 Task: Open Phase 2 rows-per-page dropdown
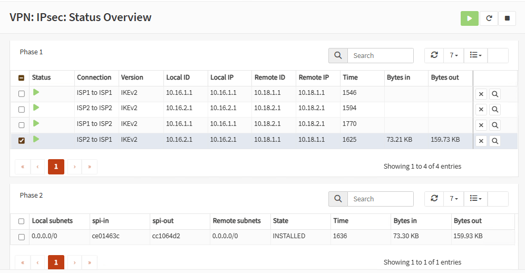[x=453, y=199]
